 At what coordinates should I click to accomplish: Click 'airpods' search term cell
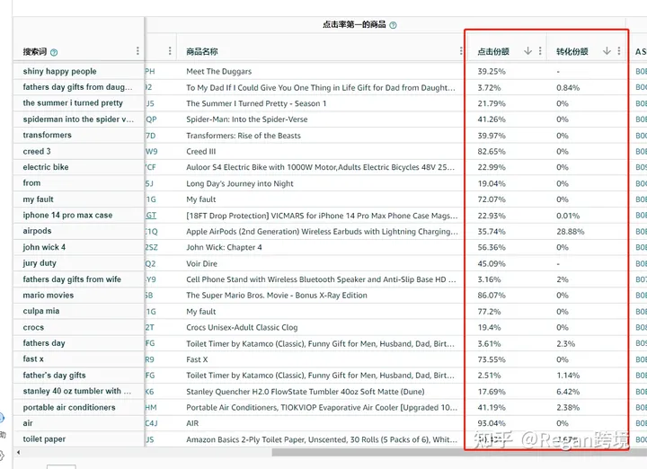37,231
